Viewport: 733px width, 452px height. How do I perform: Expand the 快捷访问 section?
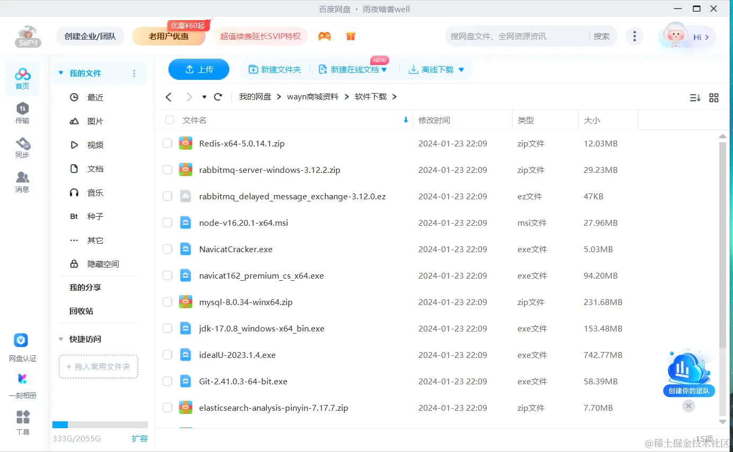pos(61,339)
